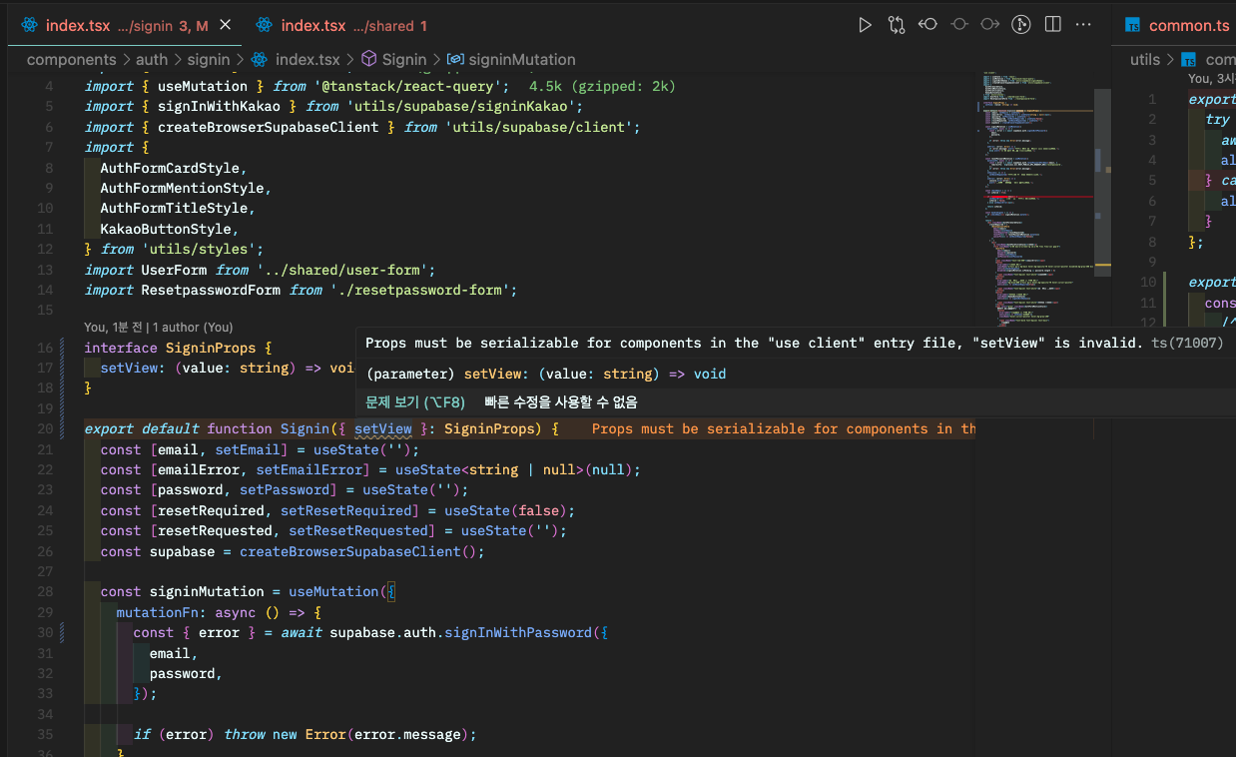Click './resetpassword-form' import path
This screenshot has height=757, width=1236.
420,290
